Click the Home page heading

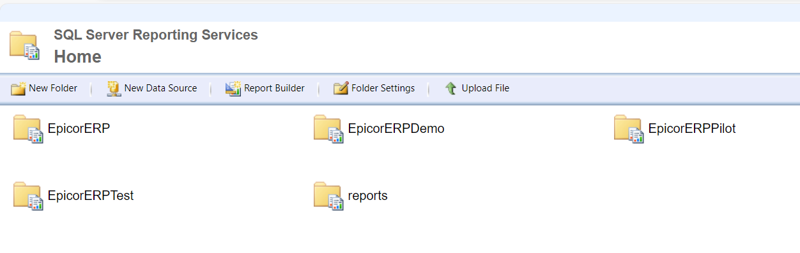(77, 57)
